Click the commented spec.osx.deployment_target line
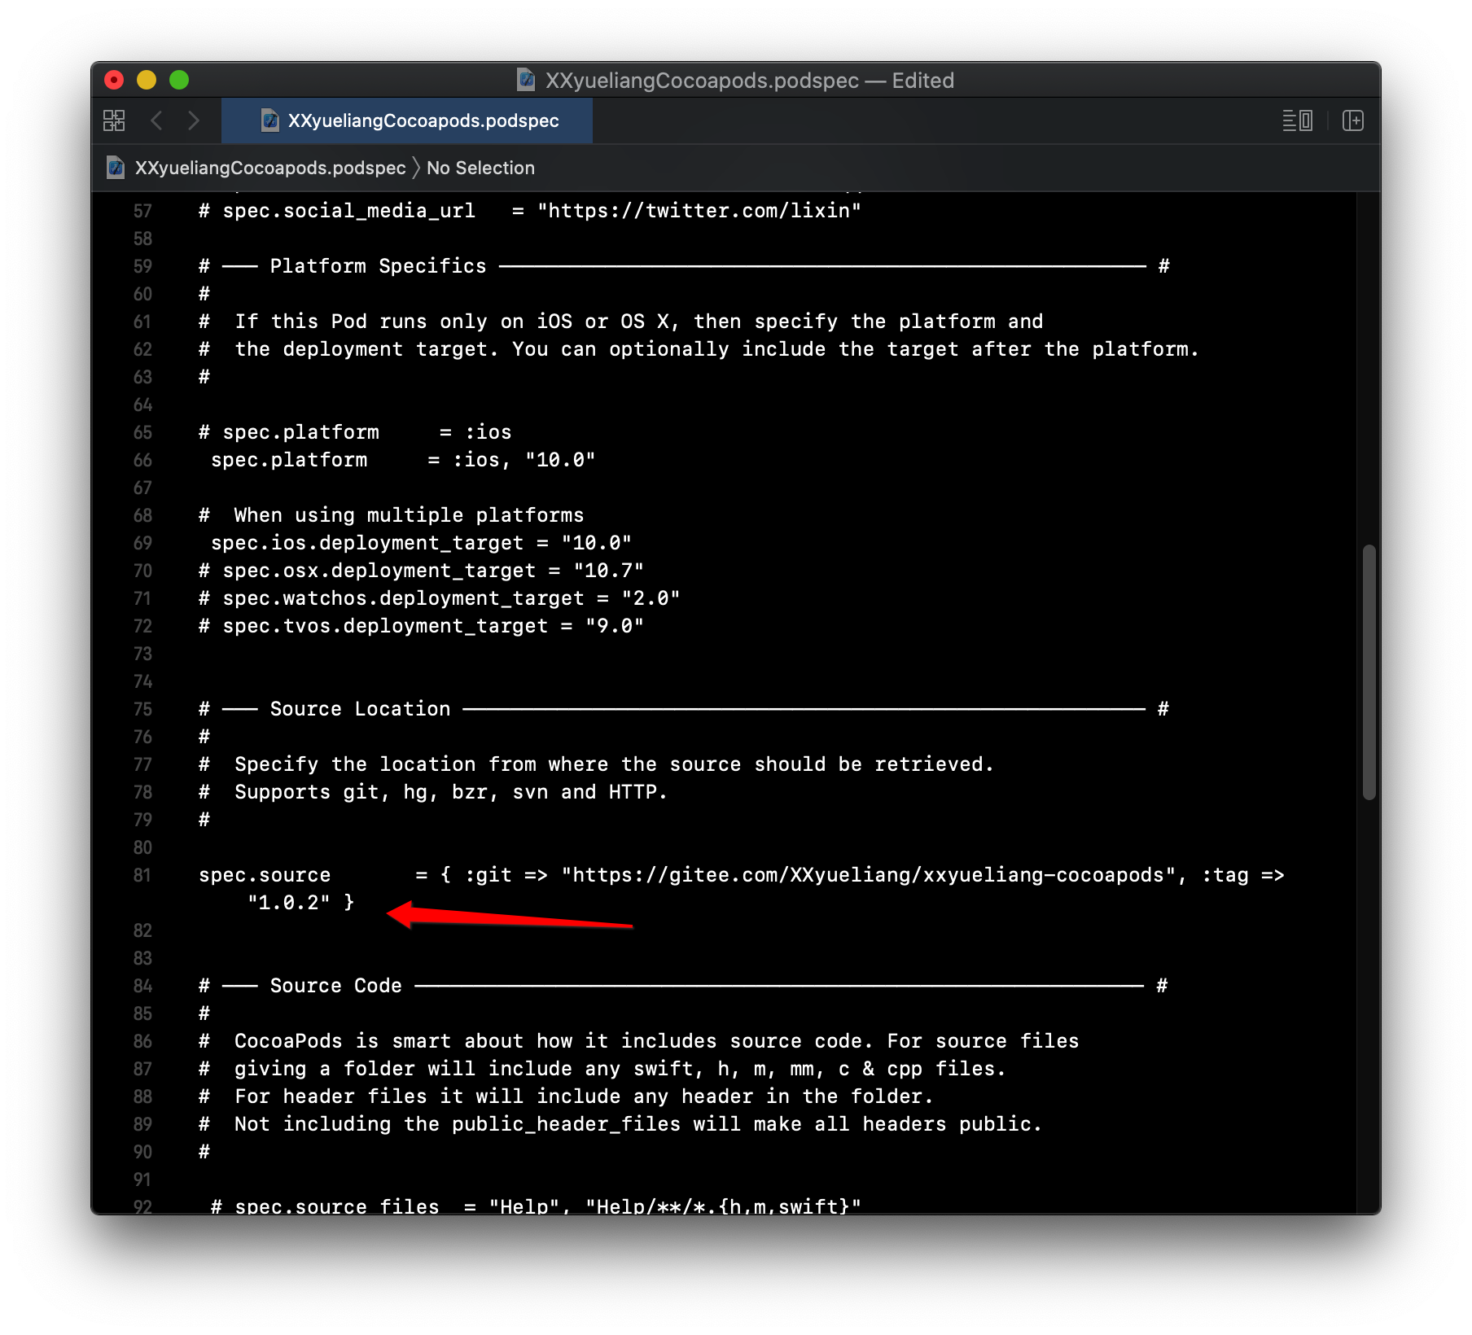Screen dimensions: 1472x1335 (421, 571)
